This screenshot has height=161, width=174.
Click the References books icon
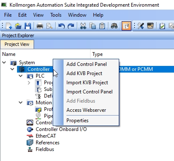[30, 143]
